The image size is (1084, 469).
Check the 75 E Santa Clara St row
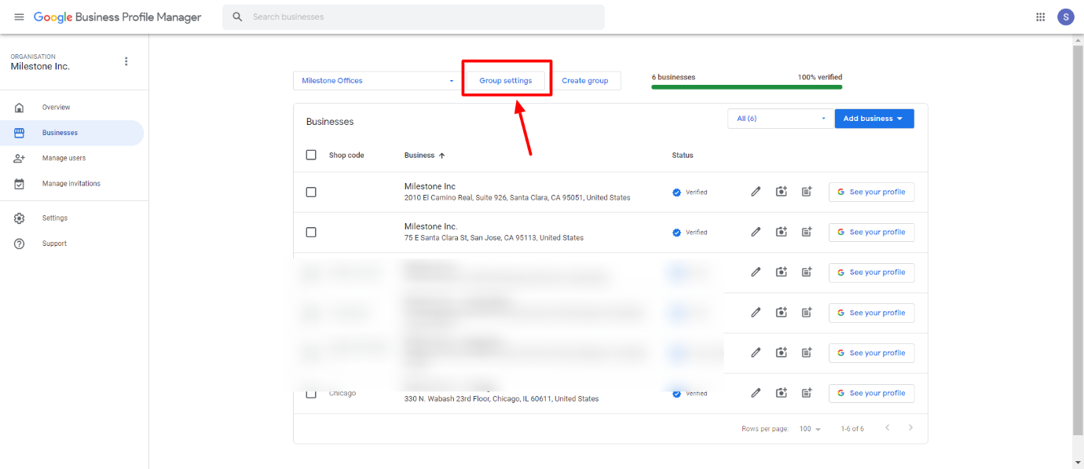(311, 232)
